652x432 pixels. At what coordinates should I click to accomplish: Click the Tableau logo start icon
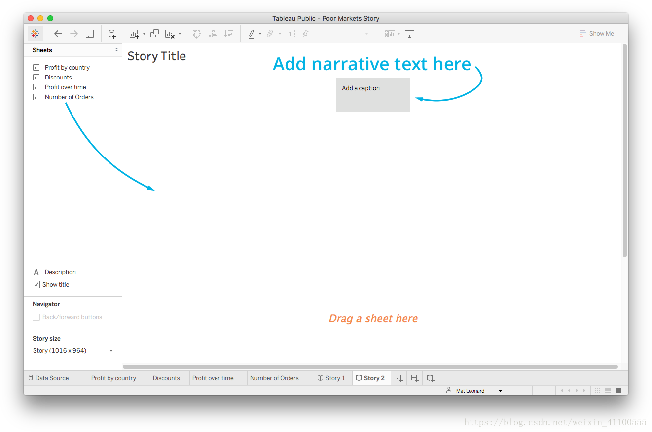[x=36, y=34]
